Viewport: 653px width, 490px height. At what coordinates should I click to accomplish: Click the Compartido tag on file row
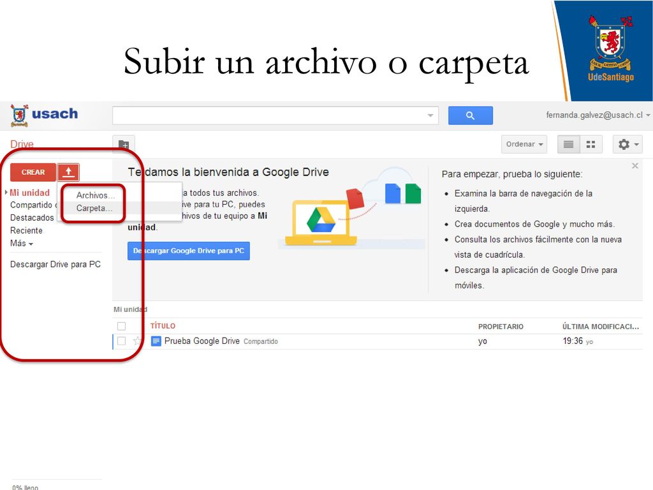(261, 341)
